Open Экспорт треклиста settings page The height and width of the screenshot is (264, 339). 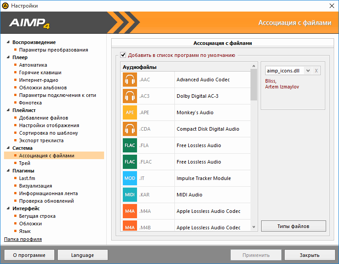(41, 140)
